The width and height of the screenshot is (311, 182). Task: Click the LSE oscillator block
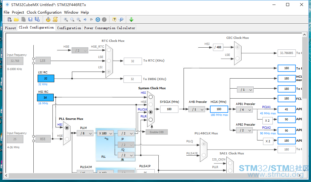[43, 61]
